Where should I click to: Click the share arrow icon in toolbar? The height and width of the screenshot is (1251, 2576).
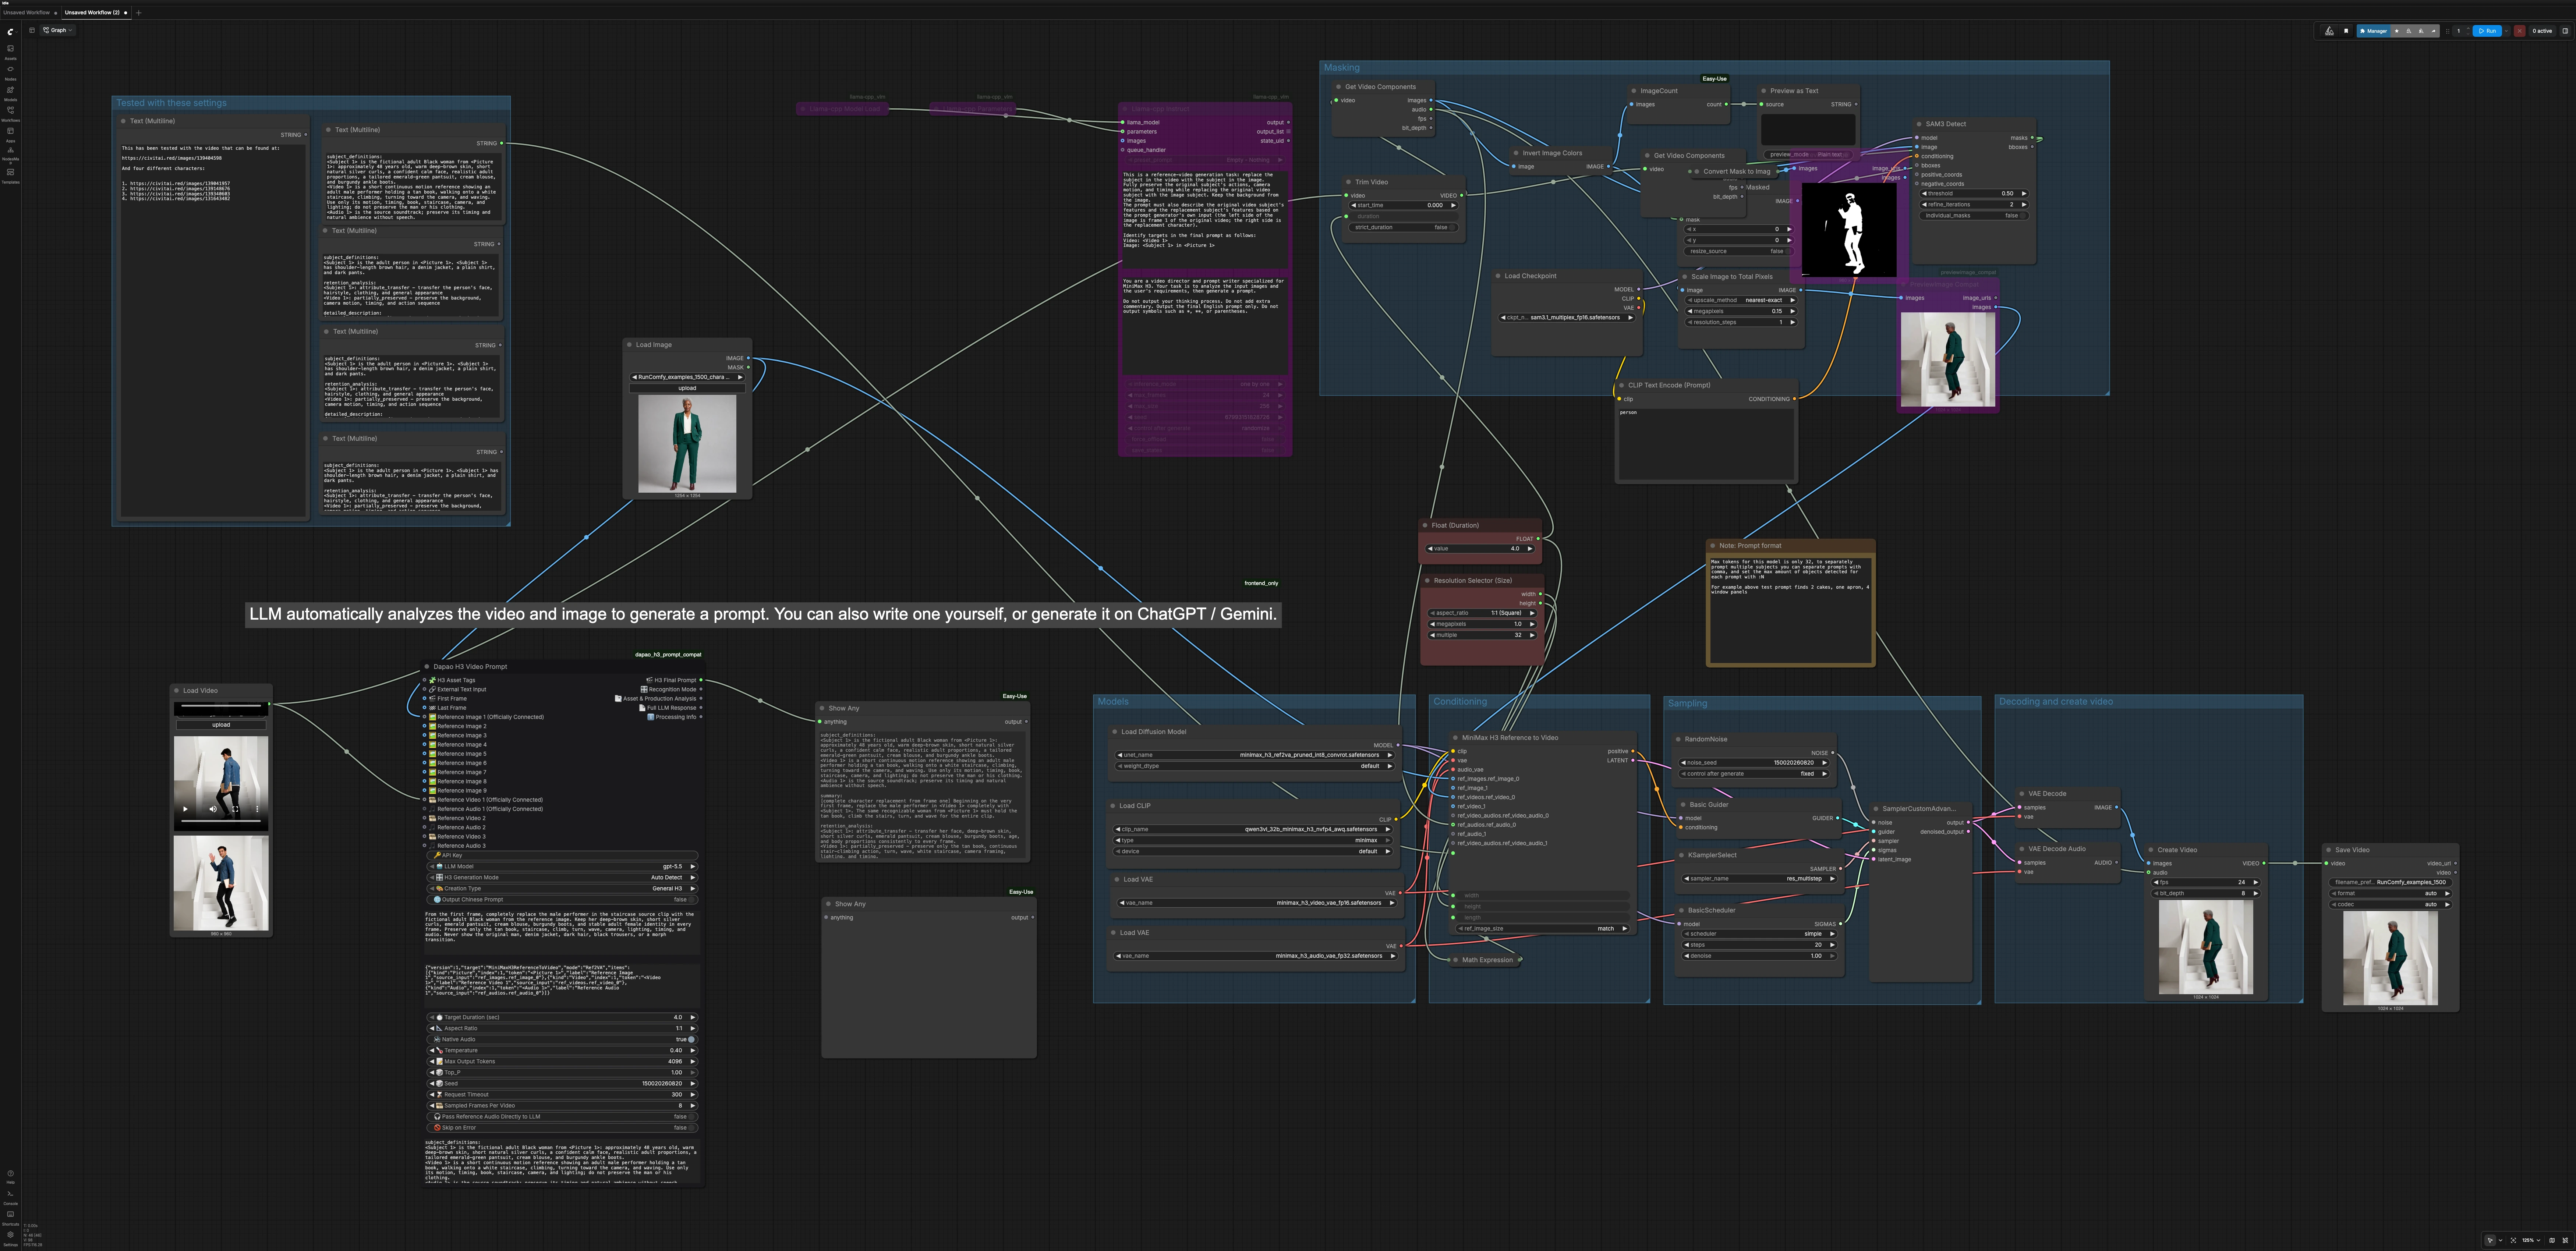[2434, 31]
